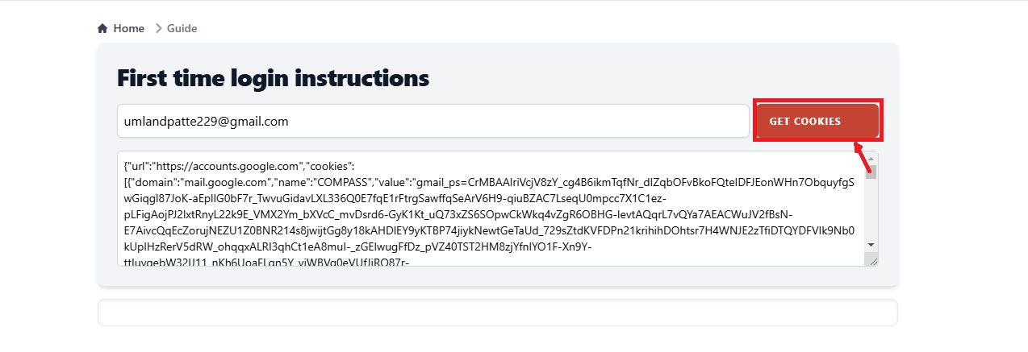Click the empty panel below the card
The width and height of the screenshot is (1028, 352).
tap(497, 313)
